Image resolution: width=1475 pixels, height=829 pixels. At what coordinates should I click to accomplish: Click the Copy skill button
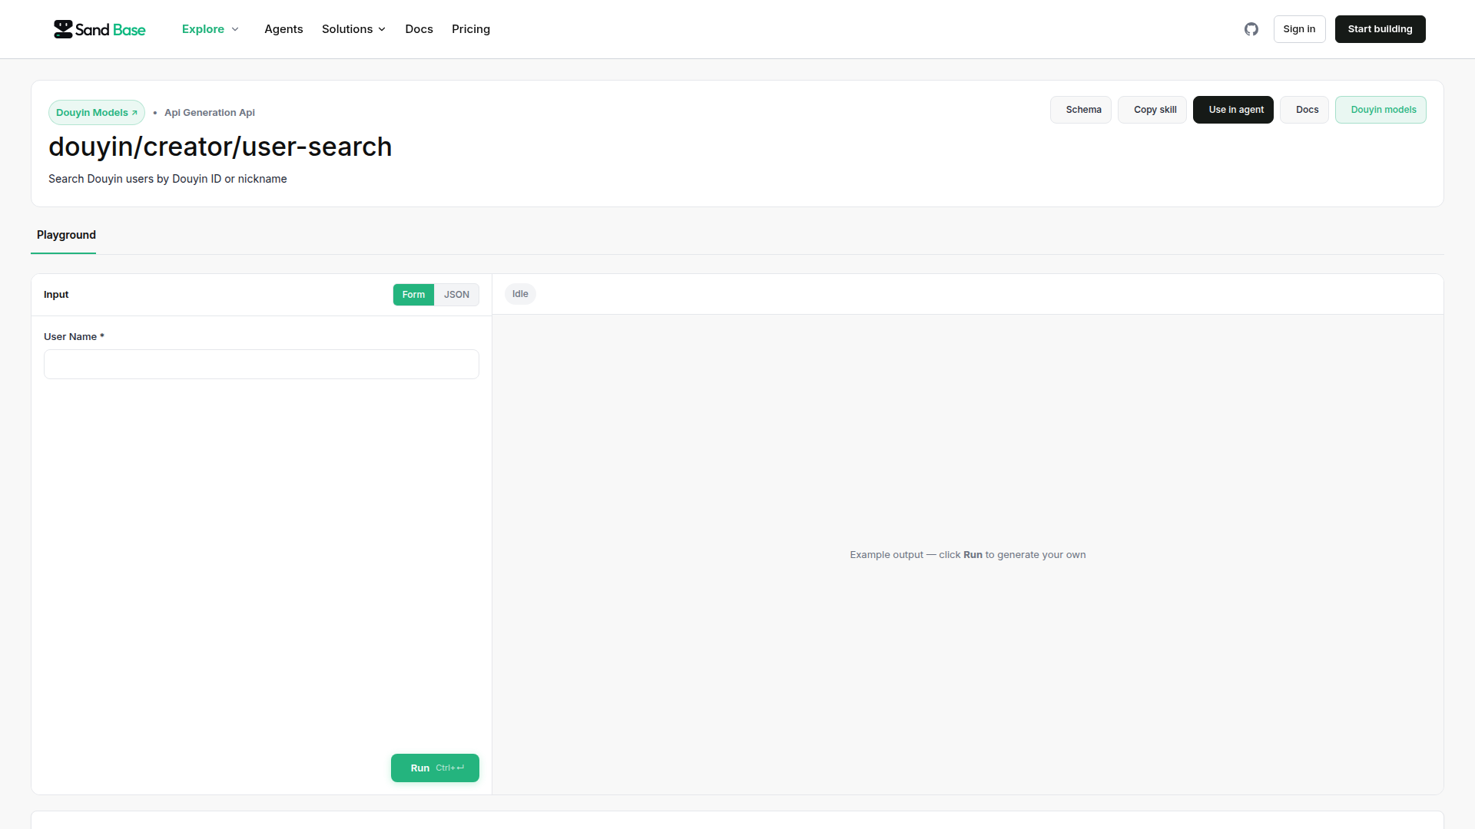pyautogui.click(x=1152, y=110)
